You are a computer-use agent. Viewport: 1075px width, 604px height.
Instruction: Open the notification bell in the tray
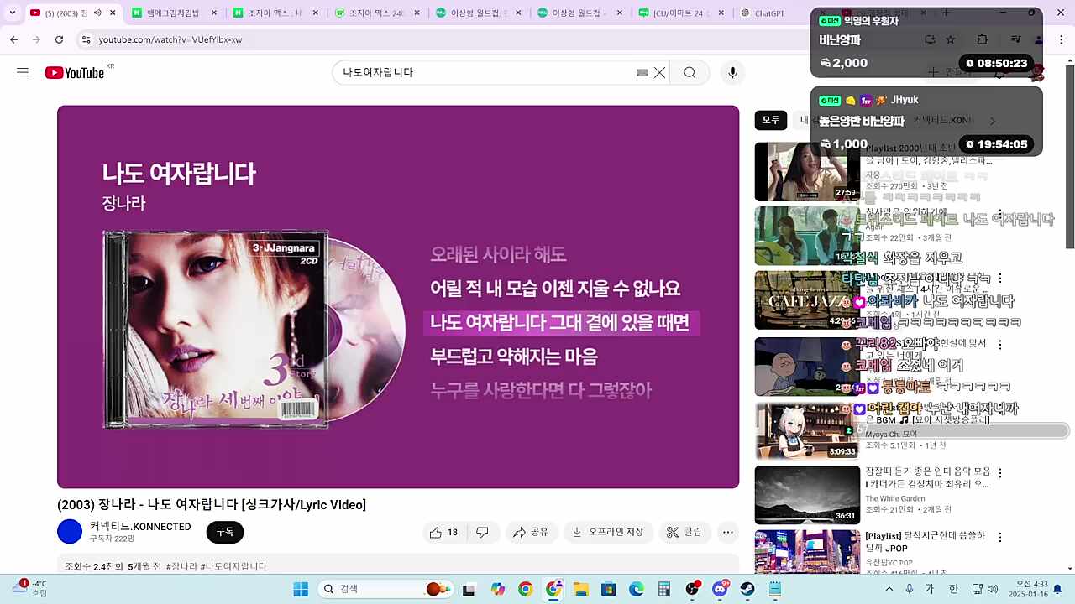pyautogui.click(x=1057, y=589)
